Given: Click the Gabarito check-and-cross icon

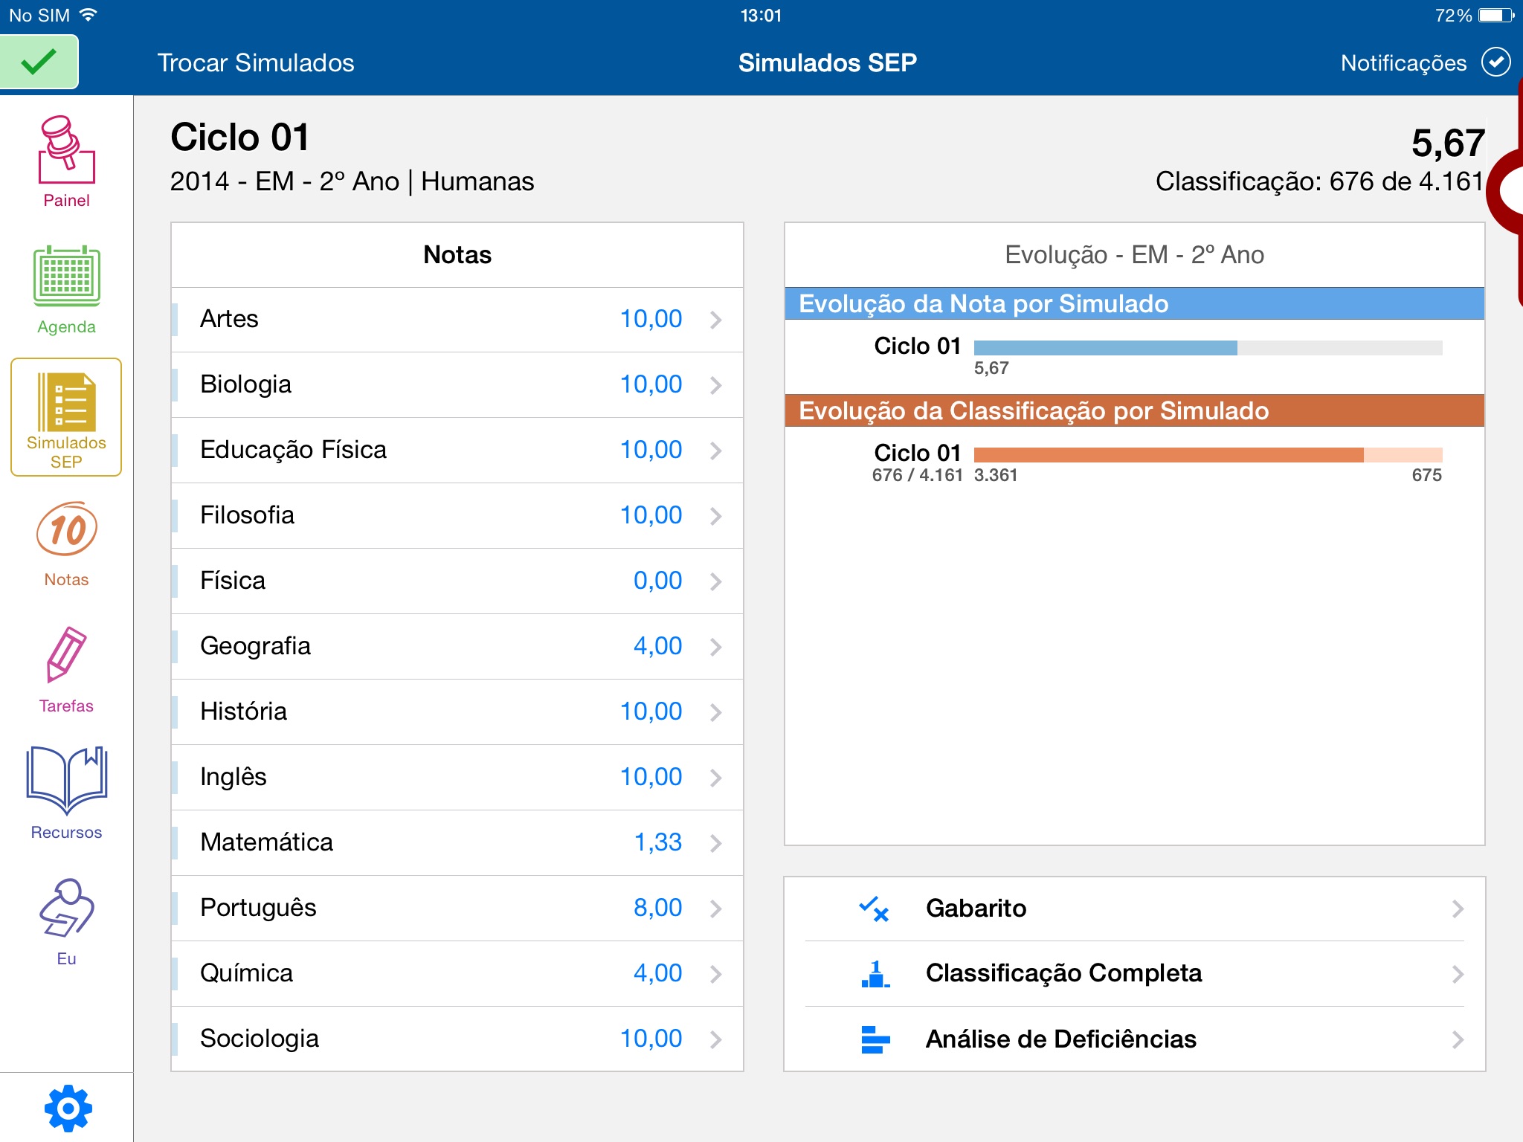Looking at the screenshot, I should (x=874, y=909).
